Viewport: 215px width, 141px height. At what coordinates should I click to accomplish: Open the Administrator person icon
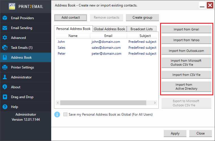tap(5, 77)
